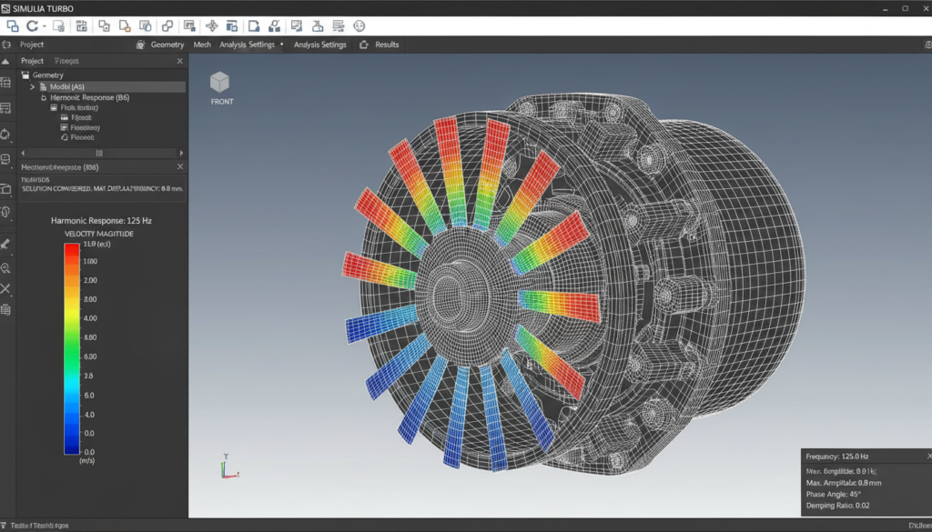The width and height of the screenshot is (932, 532).
Task: Click the 'Harmonic Response: 125 Hz' legend title
Action: click(101, 220)
